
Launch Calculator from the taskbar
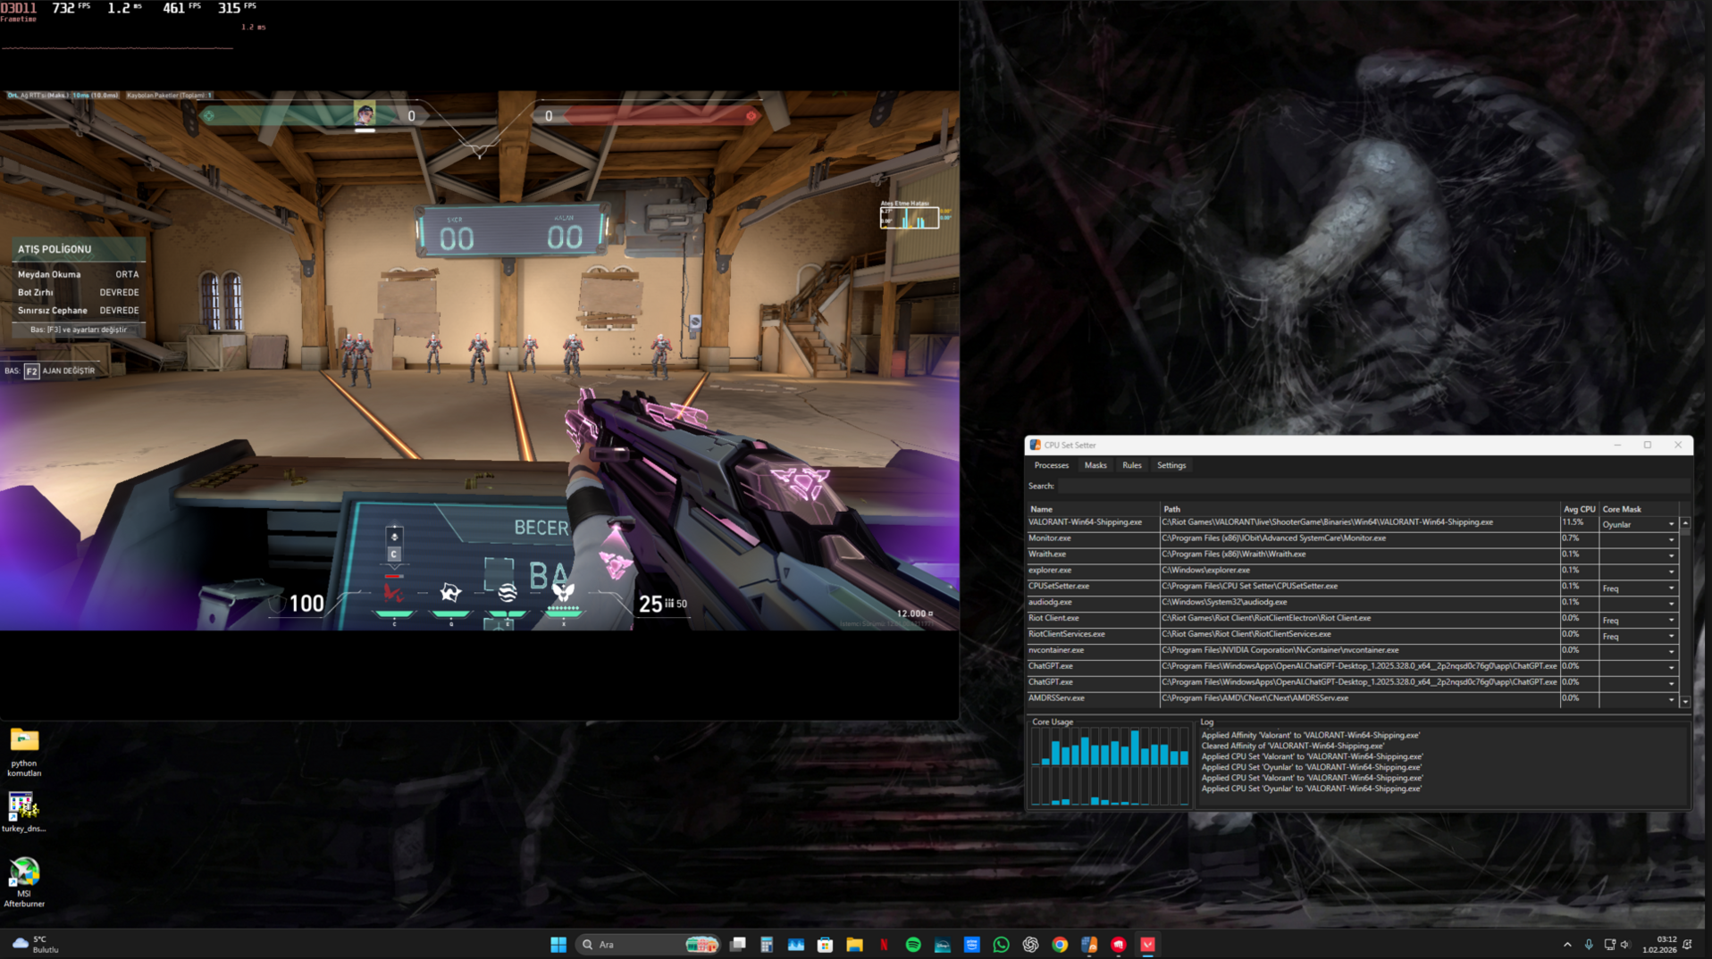point(767,945)
